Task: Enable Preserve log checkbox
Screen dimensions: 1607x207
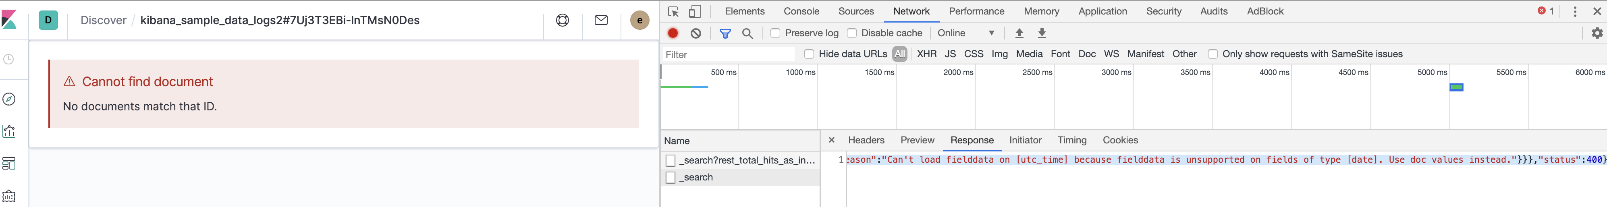Action: [x=775, y=33]
